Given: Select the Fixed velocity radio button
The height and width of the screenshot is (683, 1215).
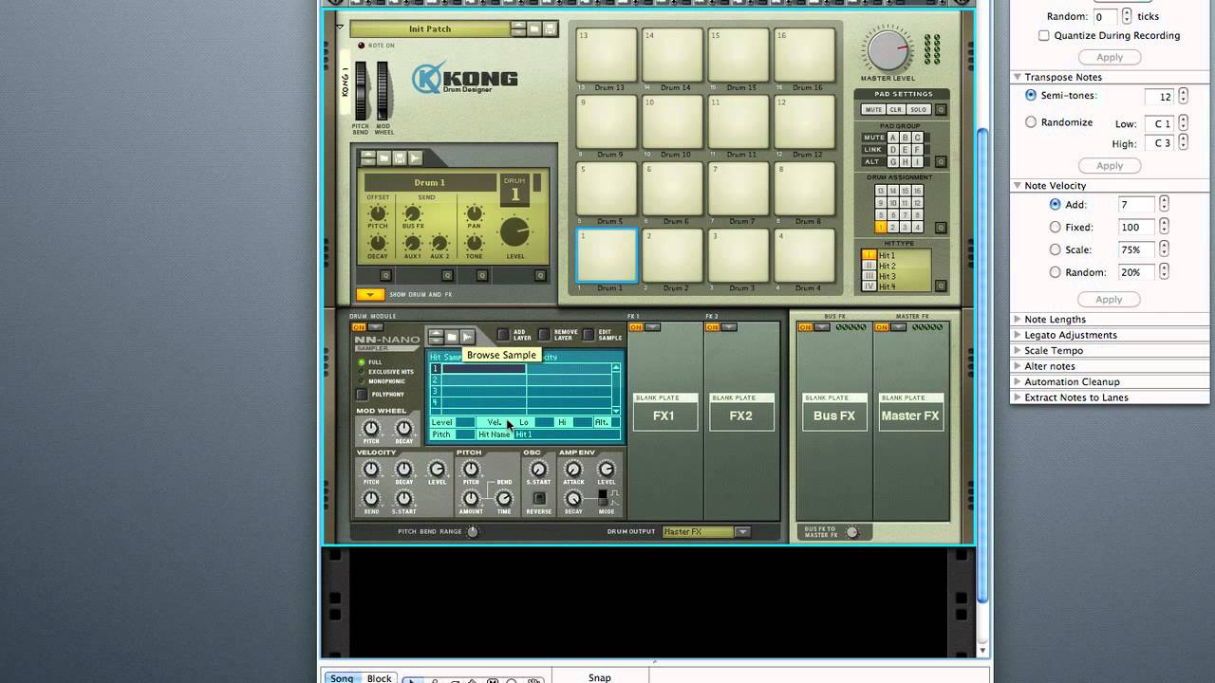Looking at the screenshot, I should pyautogui.click(x=1056, y=228).
